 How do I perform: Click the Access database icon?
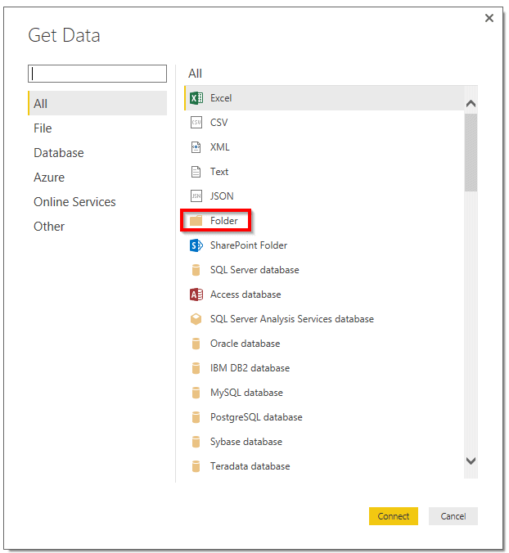pos(196,294)
